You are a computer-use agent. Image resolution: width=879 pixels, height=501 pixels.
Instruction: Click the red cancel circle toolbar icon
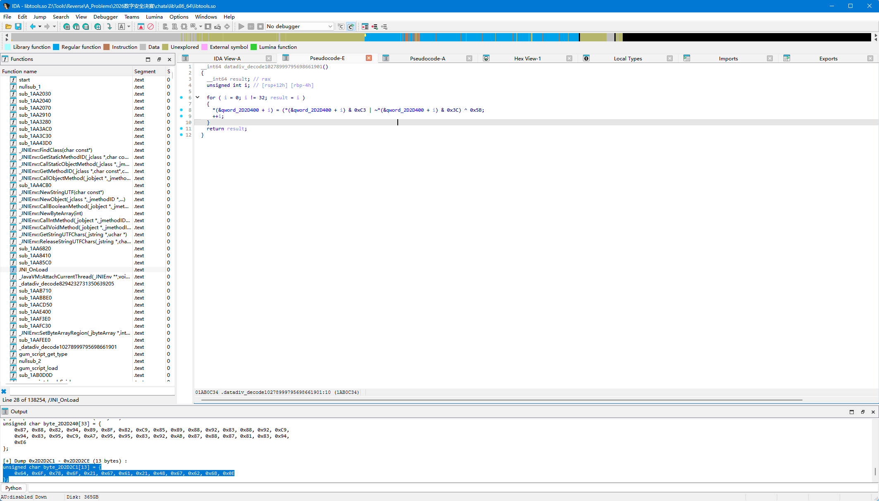click(x=150, y=26)
